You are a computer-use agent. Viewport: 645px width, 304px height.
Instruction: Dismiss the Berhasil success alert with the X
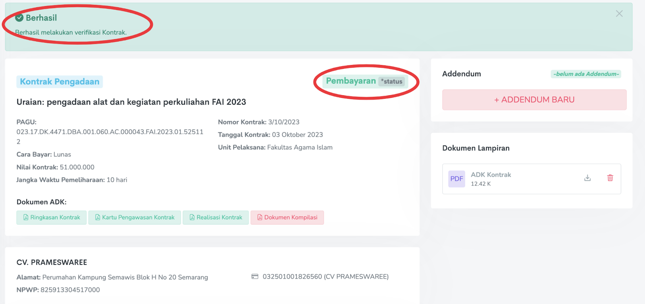pos(619,14)
